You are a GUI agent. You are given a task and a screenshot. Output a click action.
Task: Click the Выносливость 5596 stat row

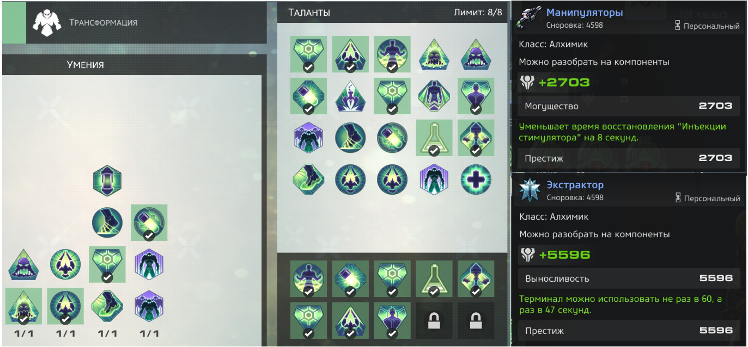pyautogui.click(x=629, y=278)
